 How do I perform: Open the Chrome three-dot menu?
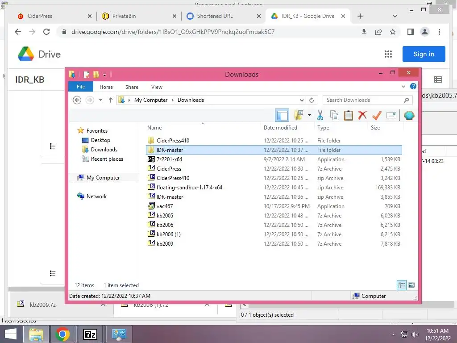pyautogui.click(x=439, y=32)
